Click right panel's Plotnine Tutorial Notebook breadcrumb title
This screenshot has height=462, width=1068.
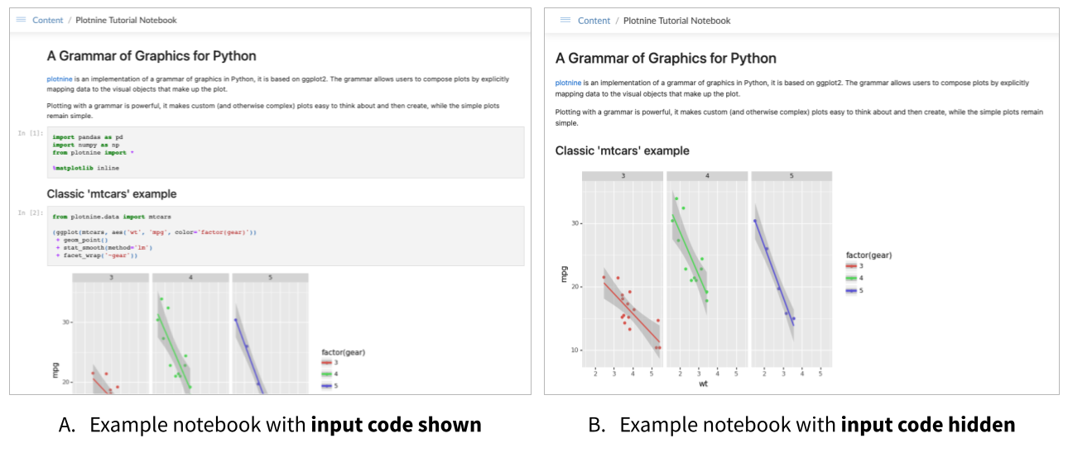click(x=676, y=21)
